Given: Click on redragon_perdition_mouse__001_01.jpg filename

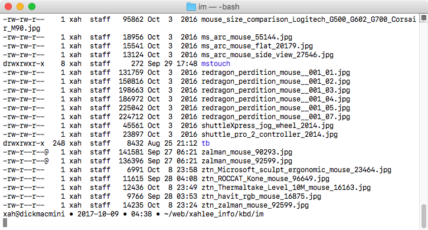Looking at the screenshot, I should pyautogui.click(x=276, y=73).
